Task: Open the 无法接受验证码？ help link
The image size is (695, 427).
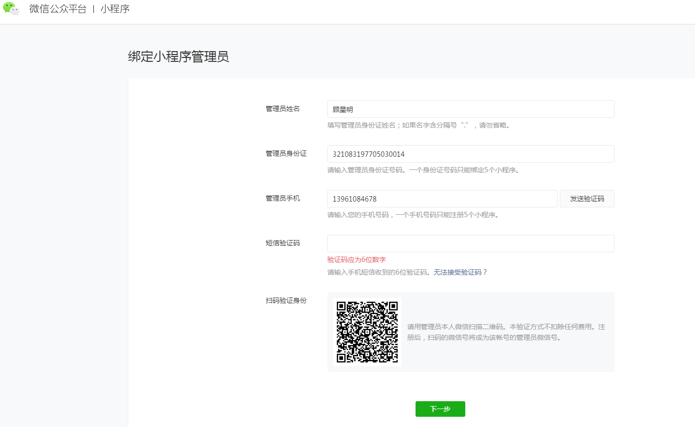Action: (x=460, y=272)
